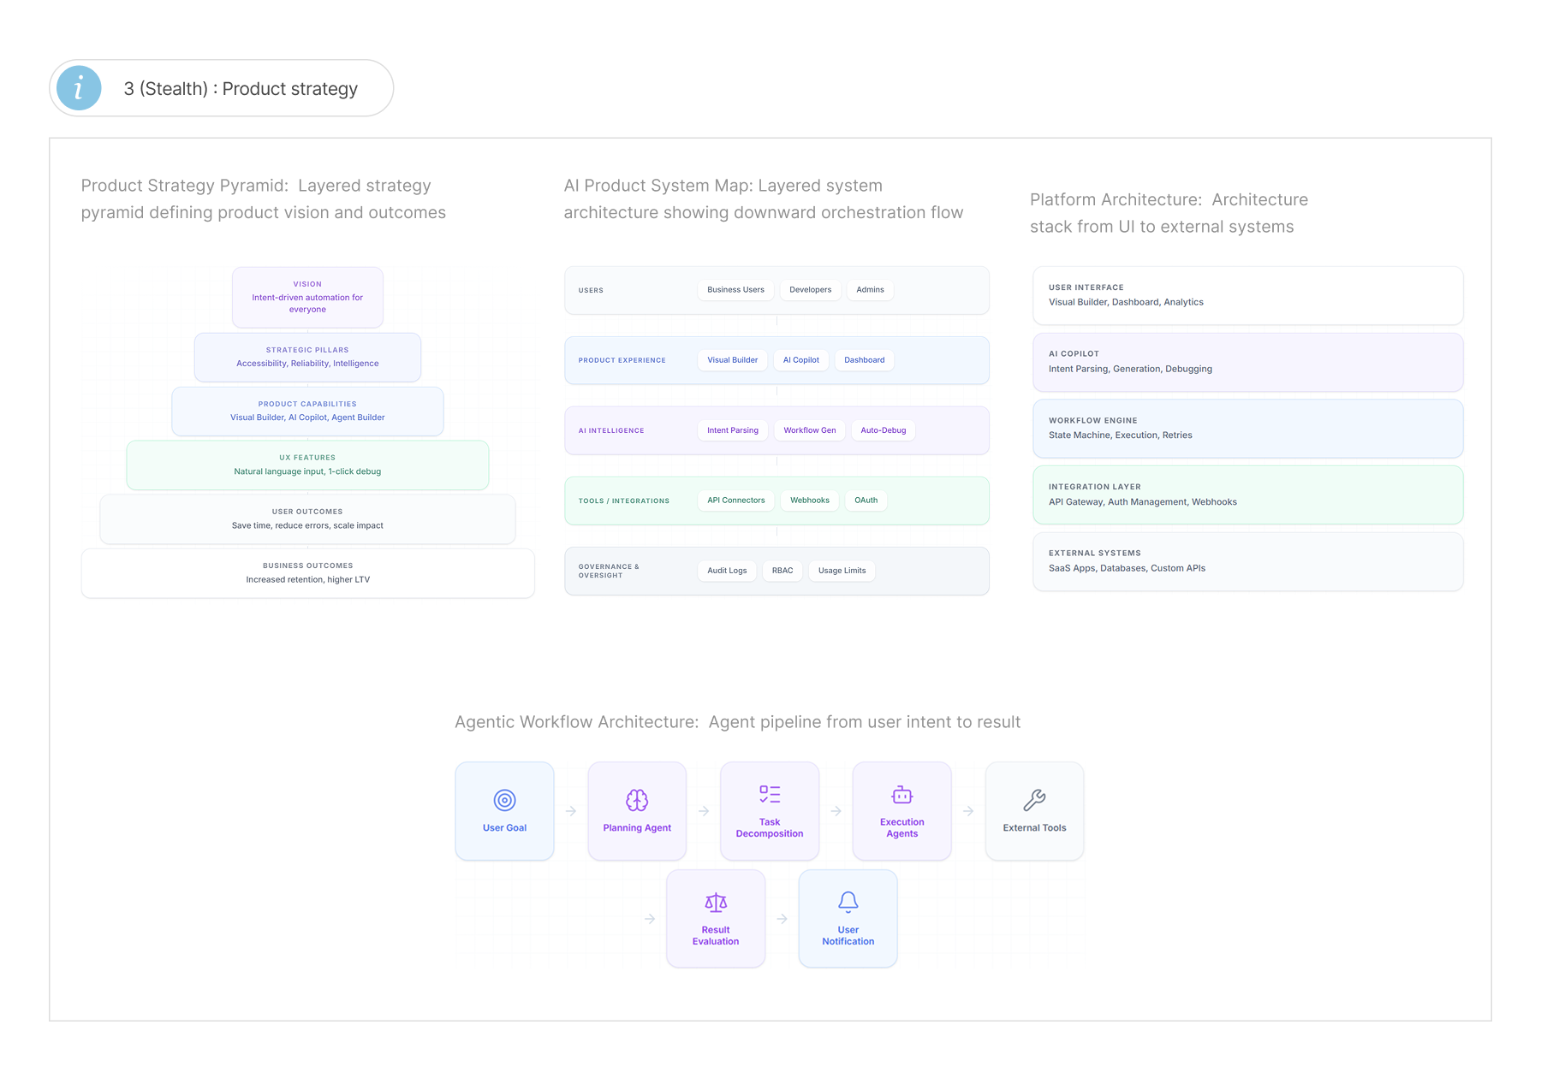This screenshot has height=1078, width=1541.
Task: Click the Business Users chip
Action: [735, 290]
